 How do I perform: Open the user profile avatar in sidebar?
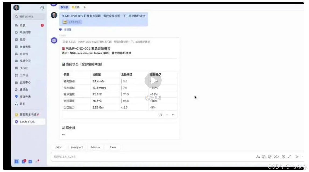(16, 8)
